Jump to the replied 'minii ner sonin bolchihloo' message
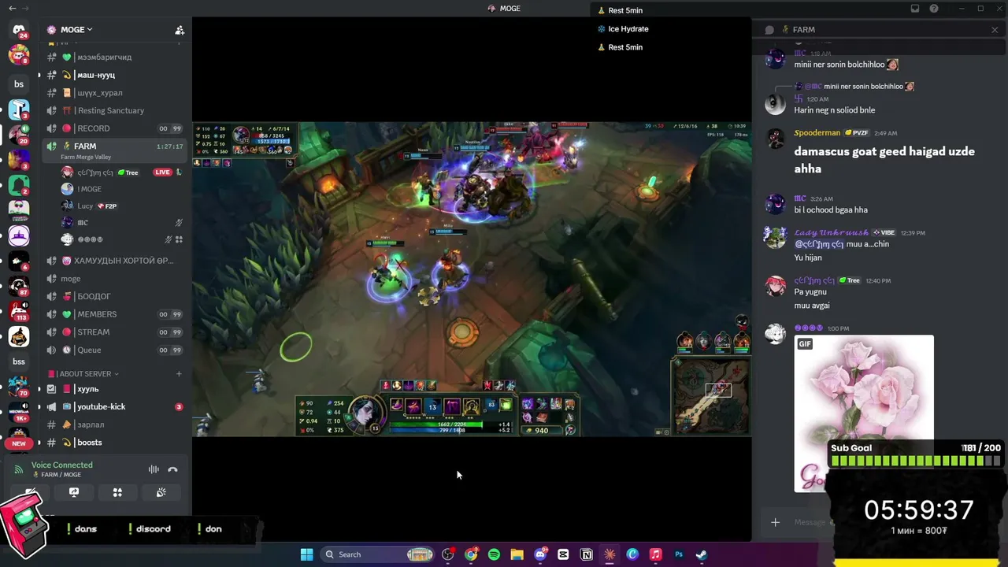Image resolution: width=1008 pixels, height=567 pixels. [x=863, y=87]
